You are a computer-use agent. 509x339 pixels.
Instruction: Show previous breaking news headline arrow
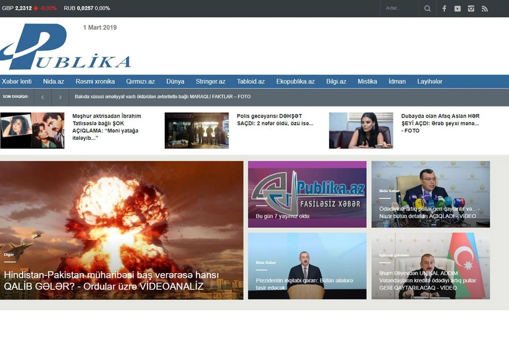point(43,97)
